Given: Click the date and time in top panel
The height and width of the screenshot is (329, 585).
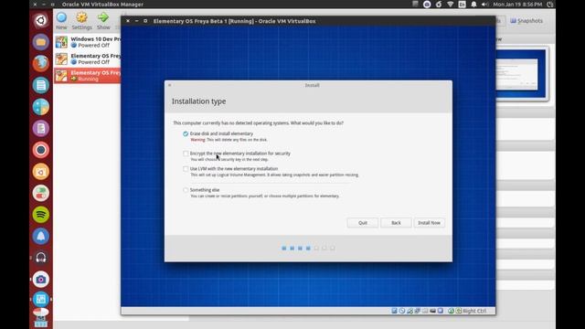Looking at the screenshot, I should click(517, 5).
